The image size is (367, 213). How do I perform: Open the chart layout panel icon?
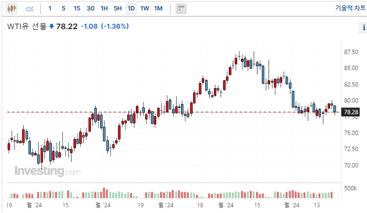pos(181,9)
